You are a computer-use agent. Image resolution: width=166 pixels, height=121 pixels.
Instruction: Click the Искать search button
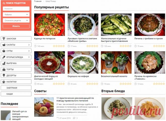pyautogui.click(x=16, y=26)
